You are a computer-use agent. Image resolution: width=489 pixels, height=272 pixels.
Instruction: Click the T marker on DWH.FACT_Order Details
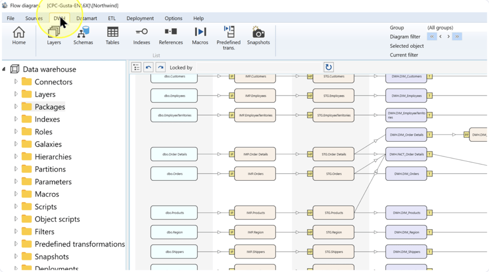click(x=430, y=154)
